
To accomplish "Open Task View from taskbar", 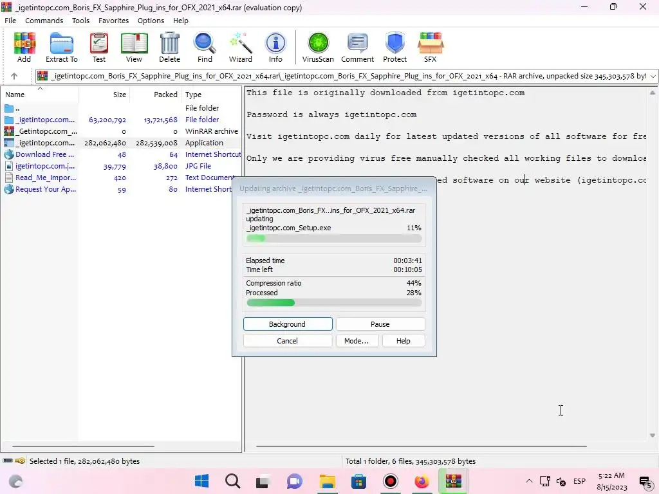I will pos(263,481).
